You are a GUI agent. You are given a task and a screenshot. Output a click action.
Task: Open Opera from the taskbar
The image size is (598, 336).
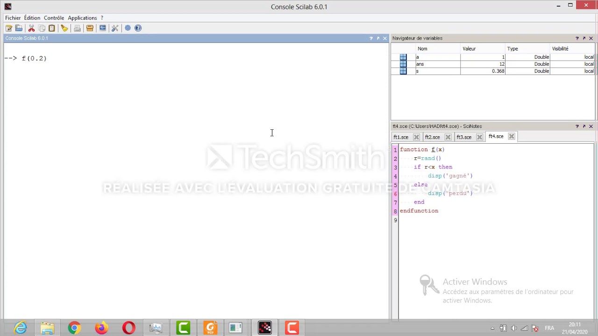point(128,328)
